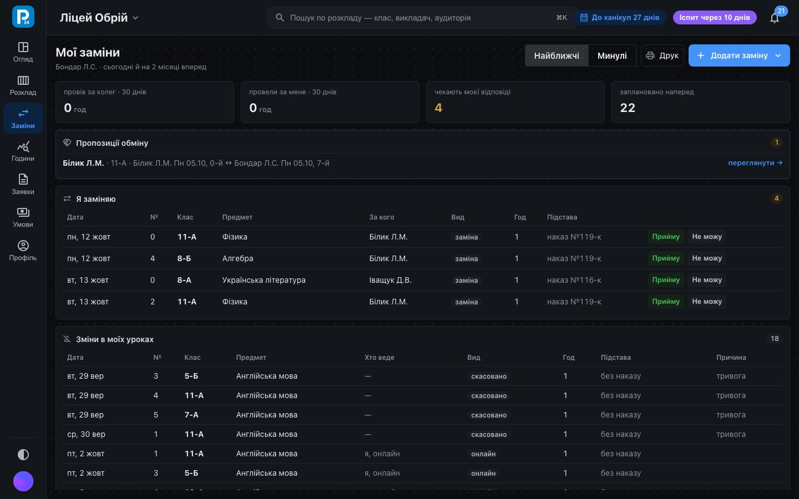This screenshot has height=499, width=799.
Task: Click скасовано tag for 7-А row
Action: pos(489,415)
